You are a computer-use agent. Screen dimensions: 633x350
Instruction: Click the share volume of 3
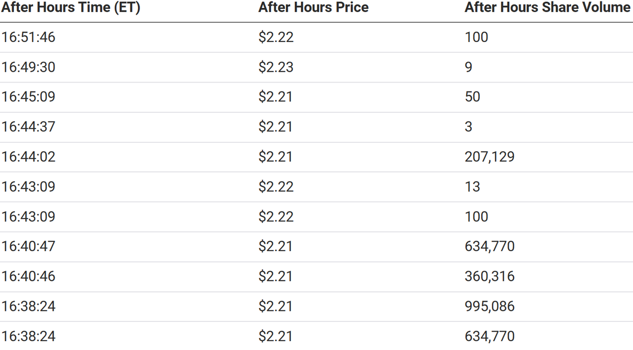(x=468, y=127)
